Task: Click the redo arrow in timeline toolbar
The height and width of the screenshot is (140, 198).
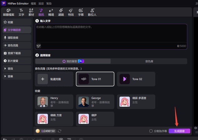Action: click(x=13, y=139)
